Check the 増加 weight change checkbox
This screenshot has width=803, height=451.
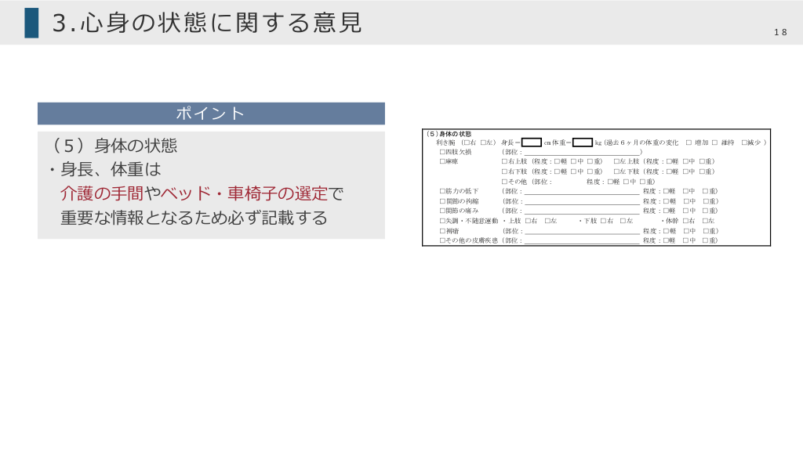[x=689, y=143]
